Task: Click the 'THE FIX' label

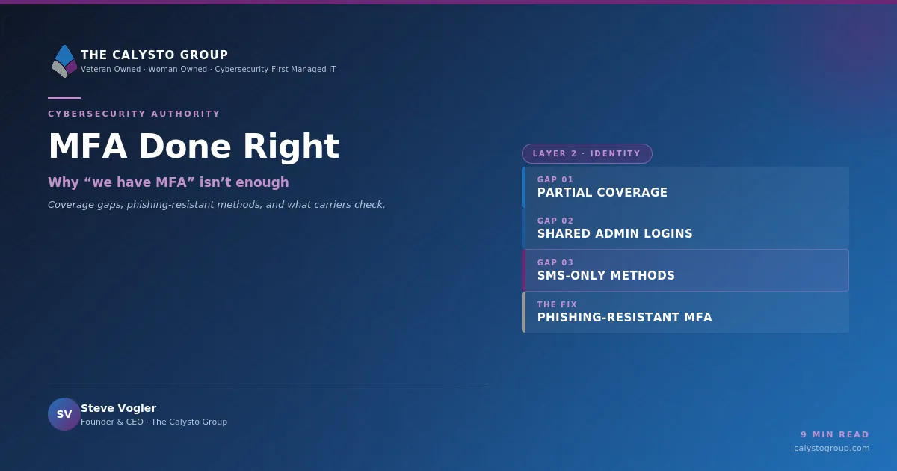Action: [x=558, y=304]
